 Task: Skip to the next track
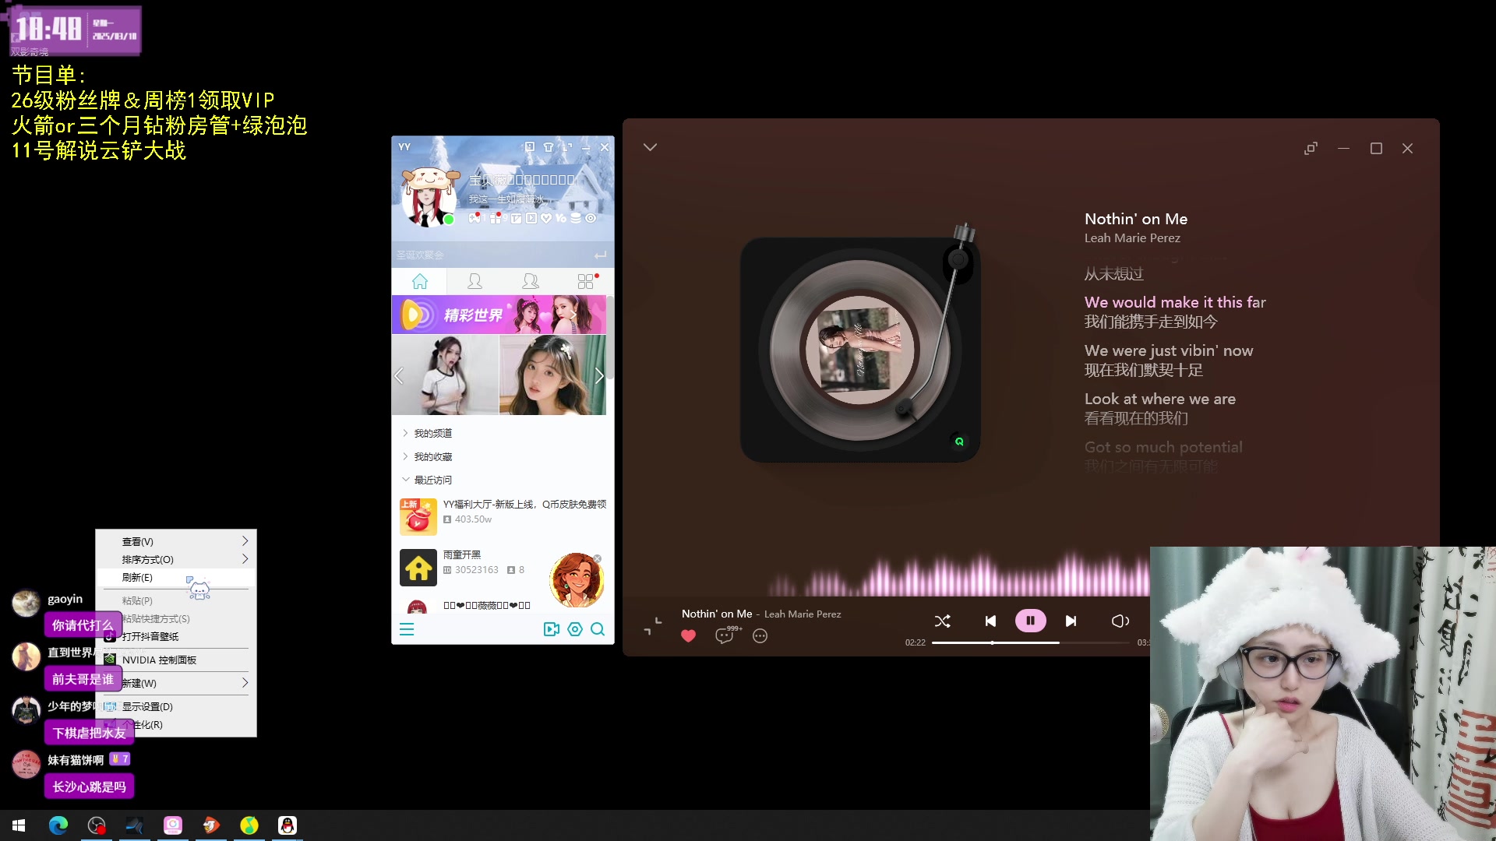coord(1071,621)
